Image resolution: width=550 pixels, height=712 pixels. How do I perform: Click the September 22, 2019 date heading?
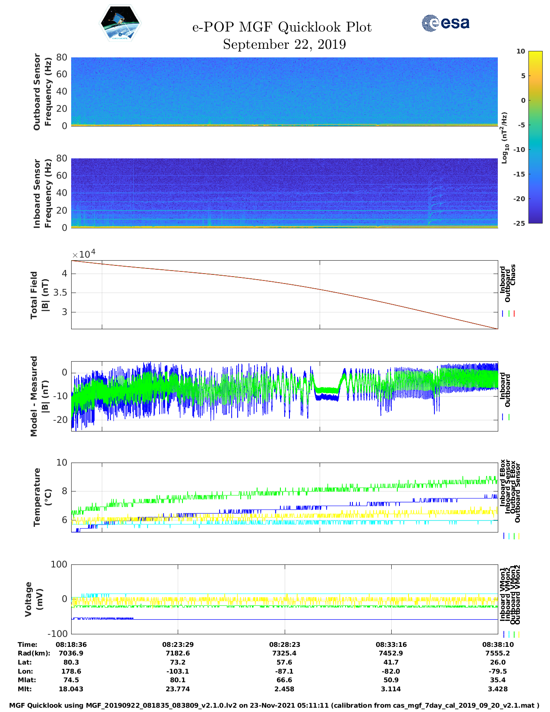click(x=284, y=44)
